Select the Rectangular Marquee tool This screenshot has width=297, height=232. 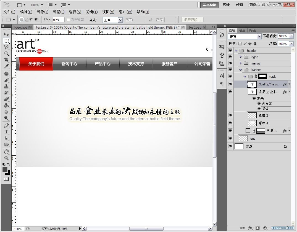tap(6, 41)
